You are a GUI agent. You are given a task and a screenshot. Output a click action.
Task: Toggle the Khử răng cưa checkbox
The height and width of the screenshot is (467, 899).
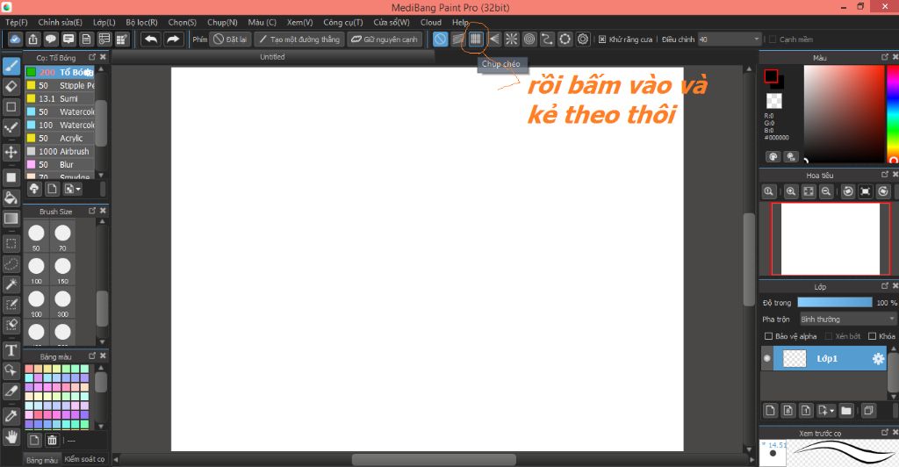point(602,40)
